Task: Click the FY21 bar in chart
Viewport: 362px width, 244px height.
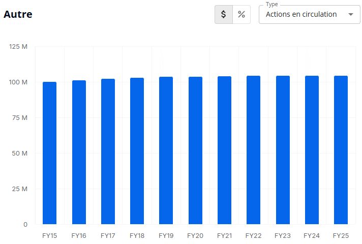Action: [224, 150]
